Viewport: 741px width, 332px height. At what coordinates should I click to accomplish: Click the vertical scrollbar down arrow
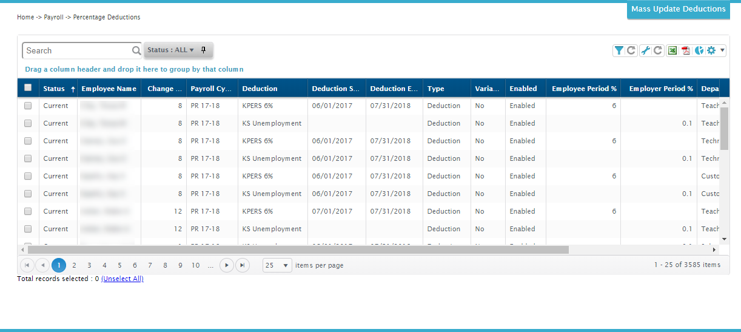724,239
